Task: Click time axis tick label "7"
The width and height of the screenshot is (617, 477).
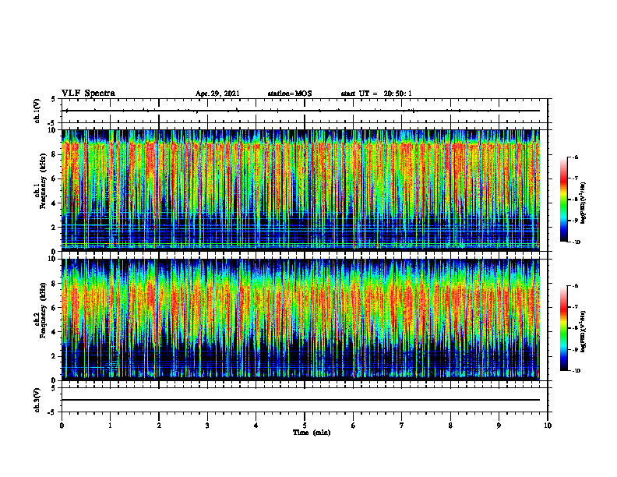Action: tap(402, 426)
